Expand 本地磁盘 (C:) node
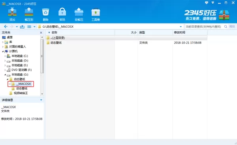 point(5,56)
